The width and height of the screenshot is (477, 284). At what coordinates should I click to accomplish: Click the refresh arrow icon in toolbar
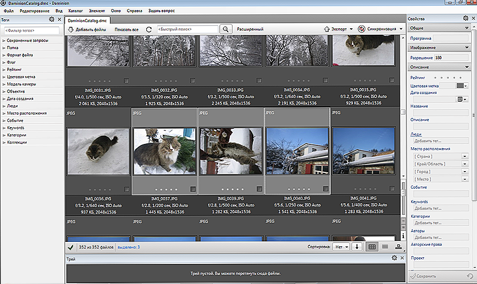tap(149, 30)
